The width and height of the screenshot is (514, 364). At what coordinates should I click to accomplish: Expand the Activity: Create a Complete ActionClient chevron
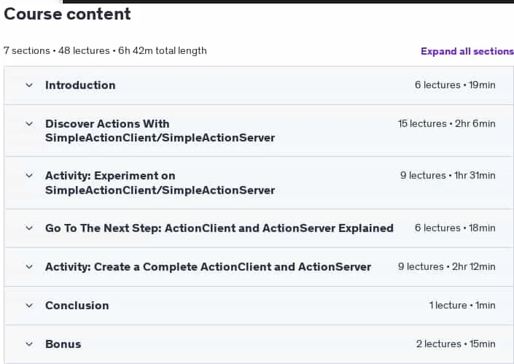point(29,266)
